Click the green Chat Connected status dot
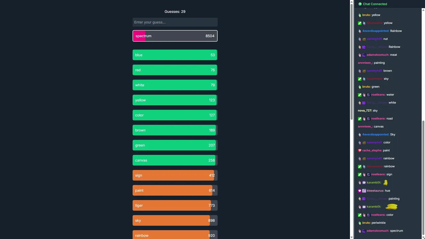The image size is (425, 239). tap(360, 4)
